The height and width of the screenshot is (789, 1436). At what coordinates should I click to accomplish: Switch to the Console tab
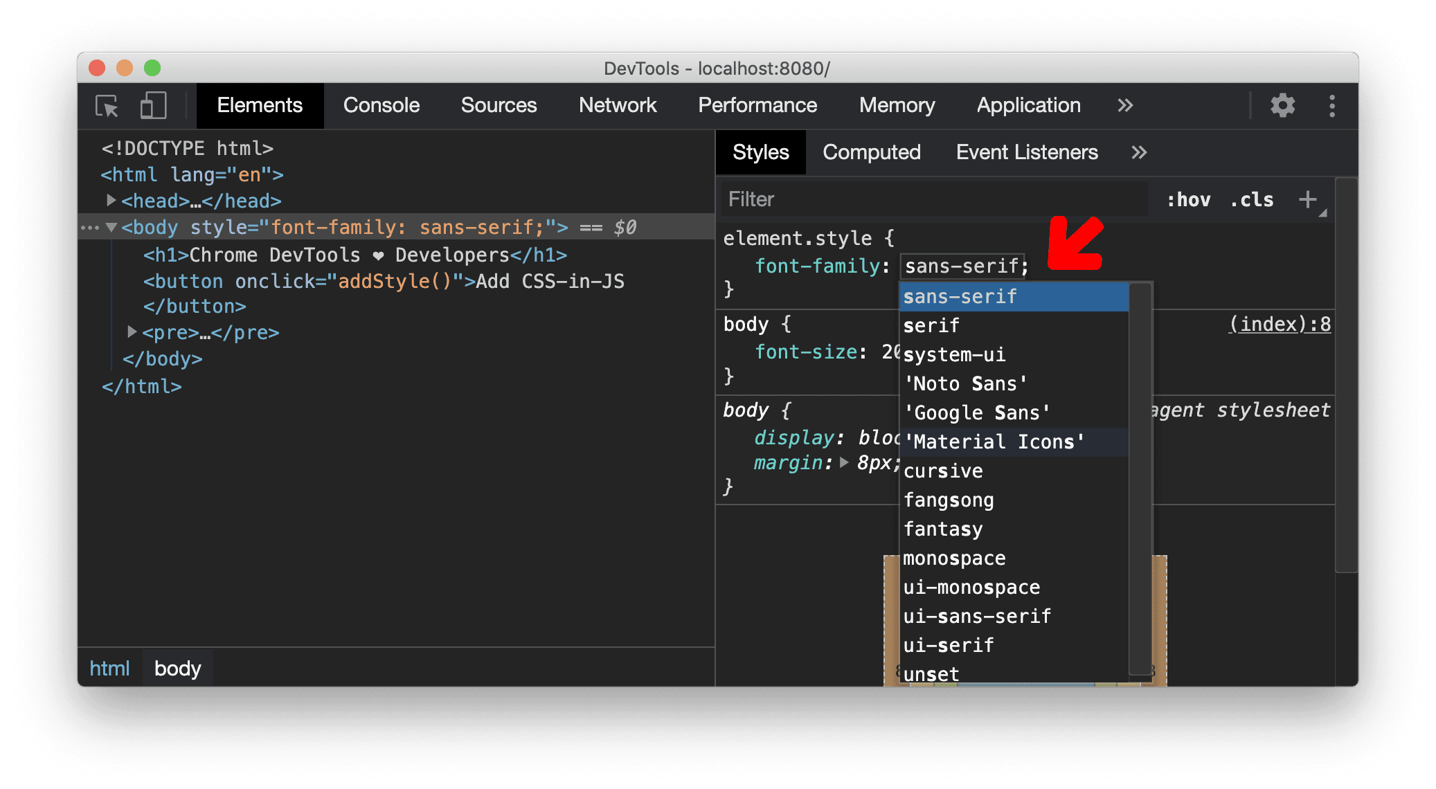(x=384, y=107)
